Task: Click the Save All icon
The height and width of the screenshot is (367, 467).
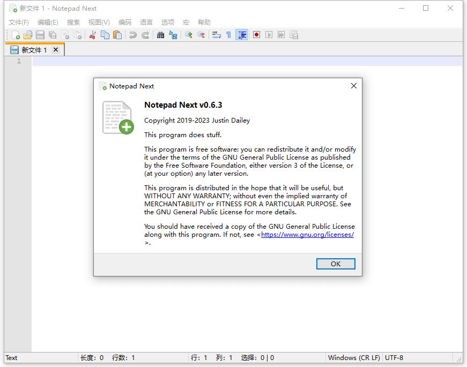Action: coord(53,35)
